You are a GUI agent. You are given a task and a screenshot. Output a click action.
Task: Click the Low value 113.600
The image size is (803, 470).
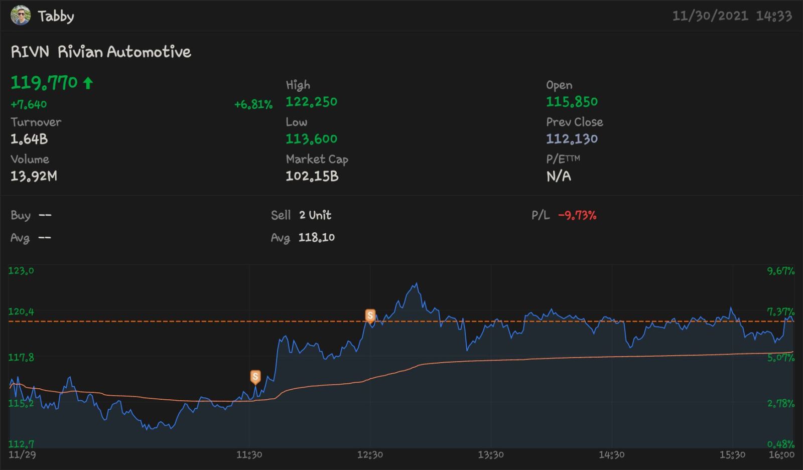point(312,139)
